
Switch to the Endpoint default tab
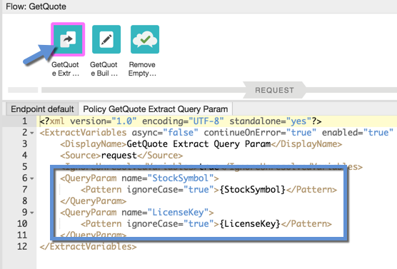(x=42, y=109)
